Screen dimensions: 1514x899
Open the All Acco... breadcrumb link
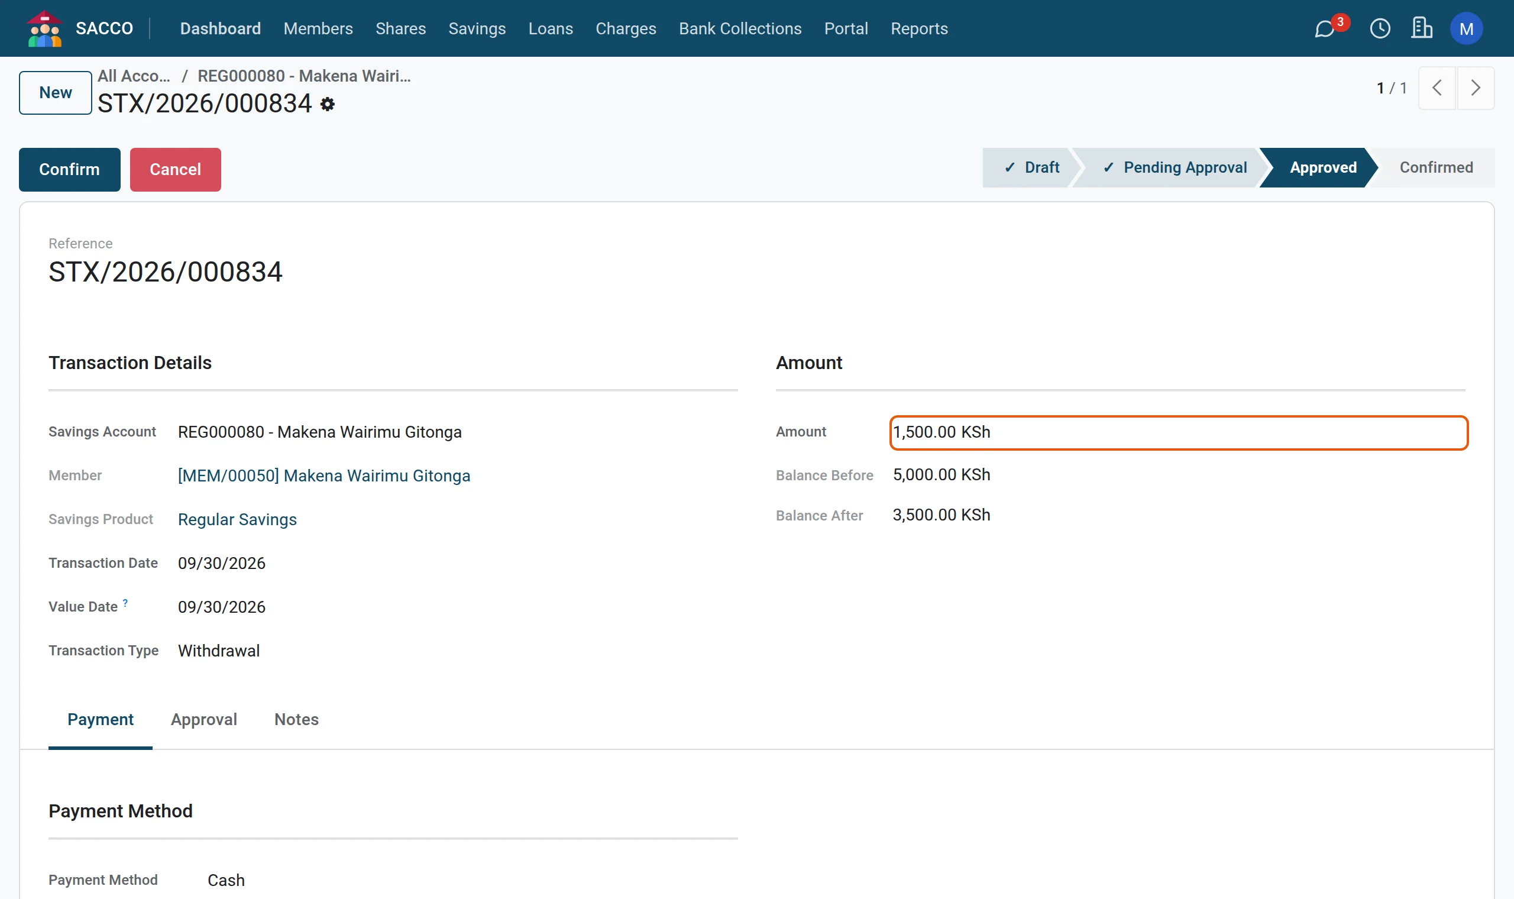click(x=134, y=76)
